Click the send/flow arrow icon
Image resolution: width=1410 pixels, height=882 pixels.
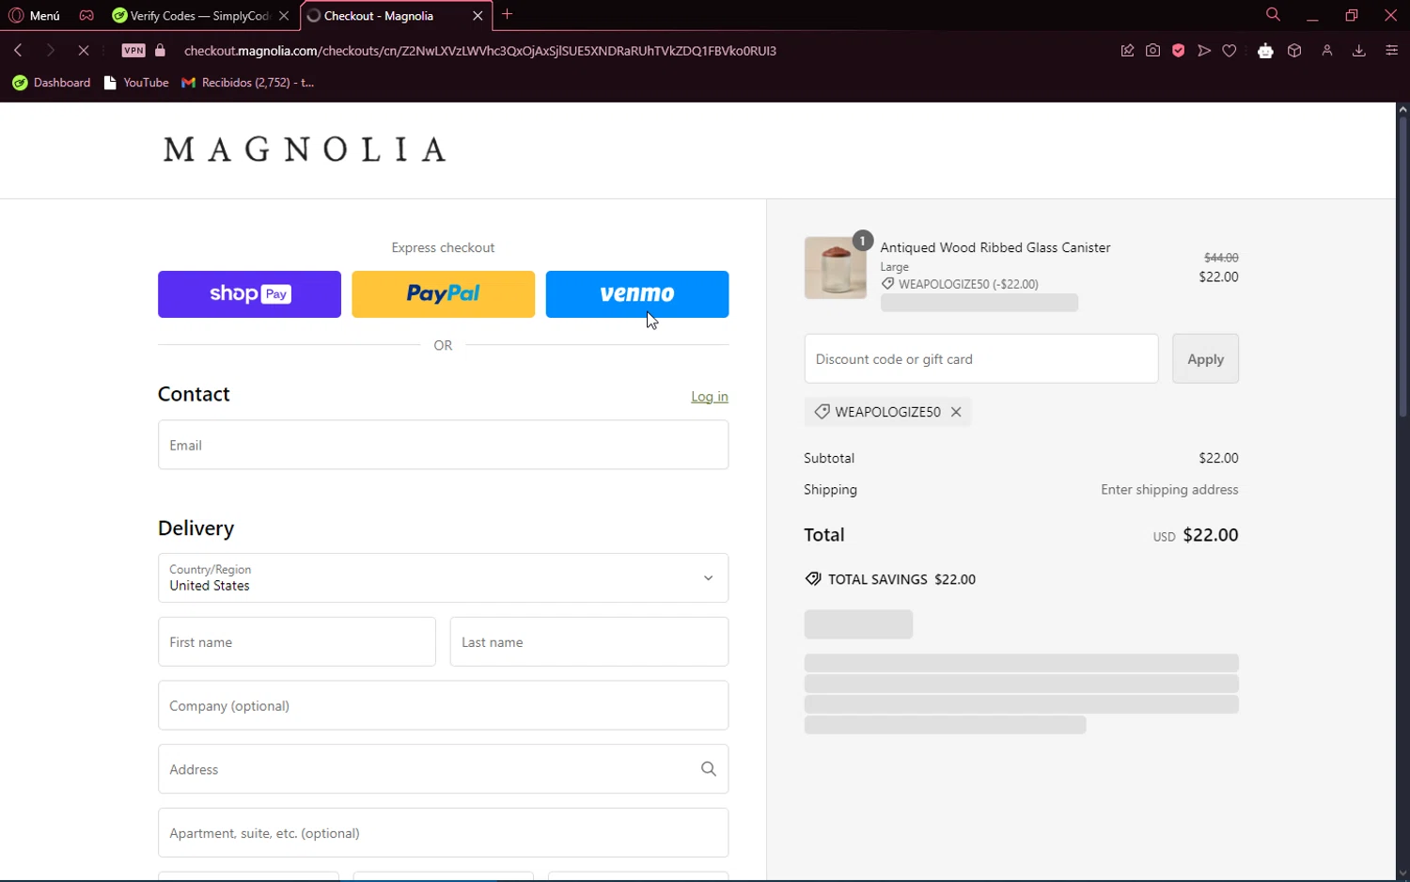pos(1204,51)
